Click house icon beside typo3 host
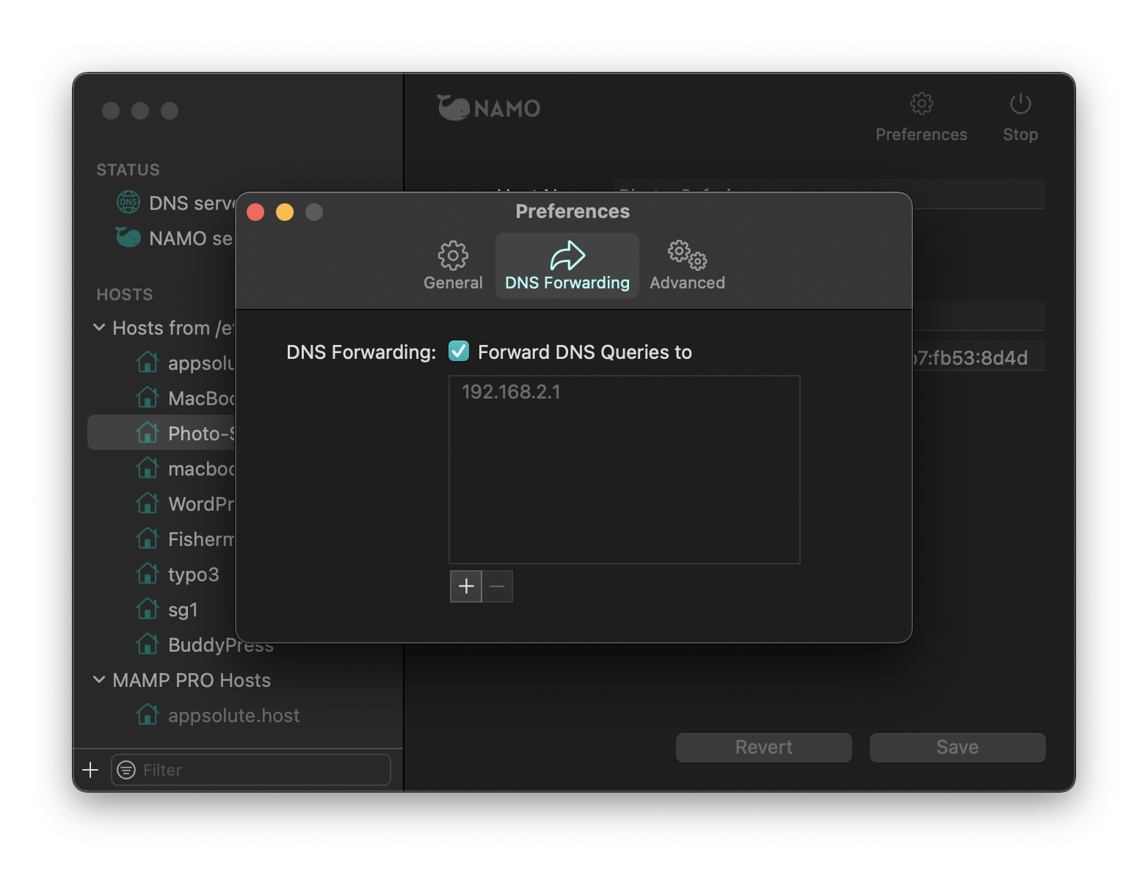 pos(148,573)
